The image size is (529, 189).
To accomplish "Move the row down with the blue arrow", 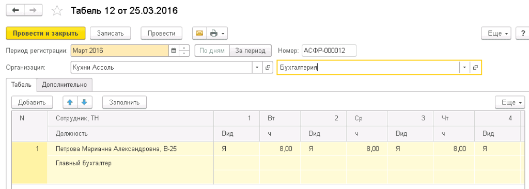I will 85,102.
